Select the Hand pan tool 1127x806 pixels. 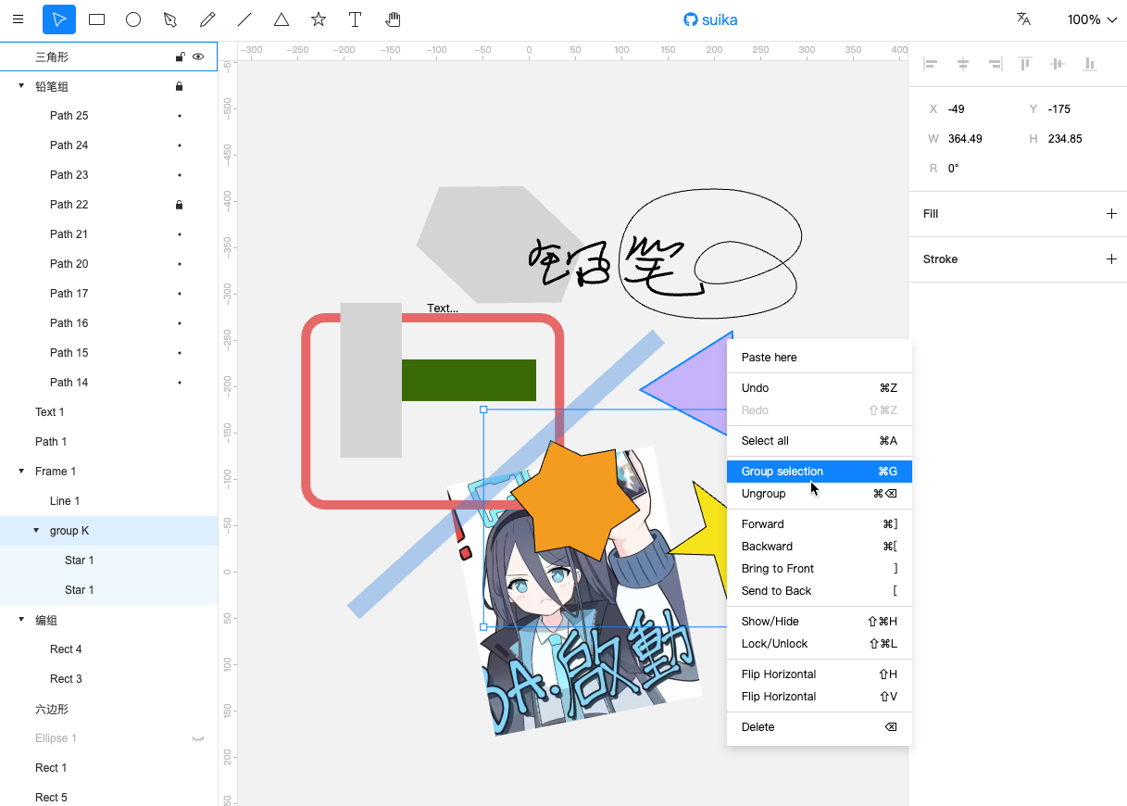click(393, 19)
